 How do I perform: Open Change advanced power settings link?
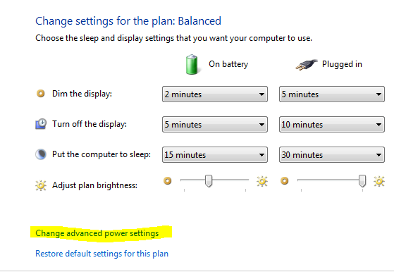97,233
